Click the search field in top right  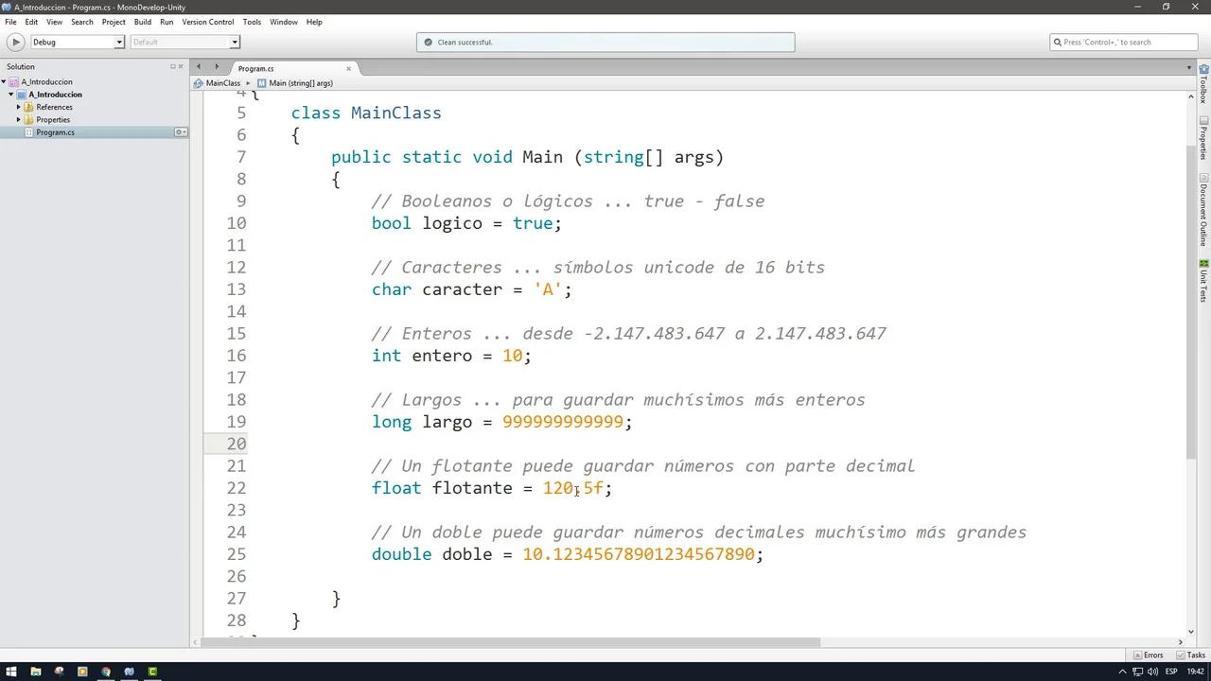pyautogui.click(x=1124, y=42)
